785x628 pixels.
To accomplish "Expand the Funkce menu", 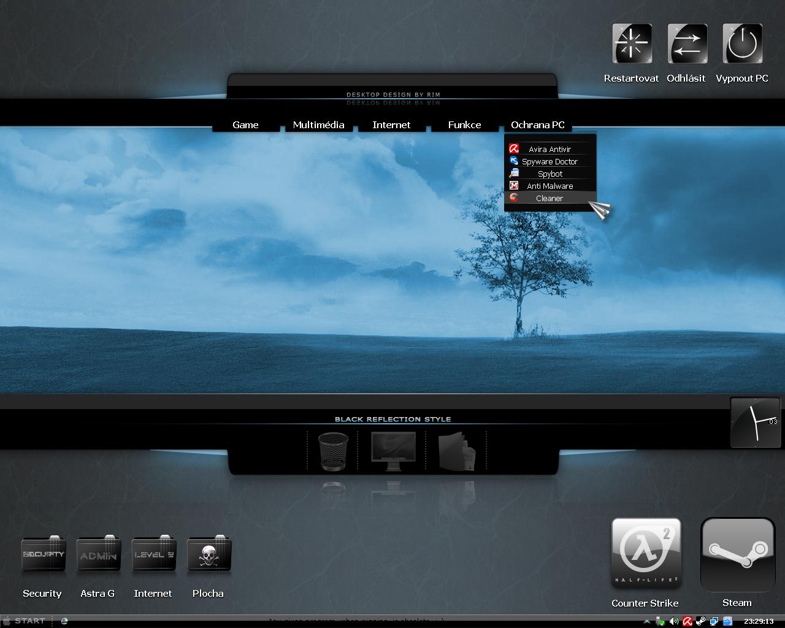I will [464, 124].
